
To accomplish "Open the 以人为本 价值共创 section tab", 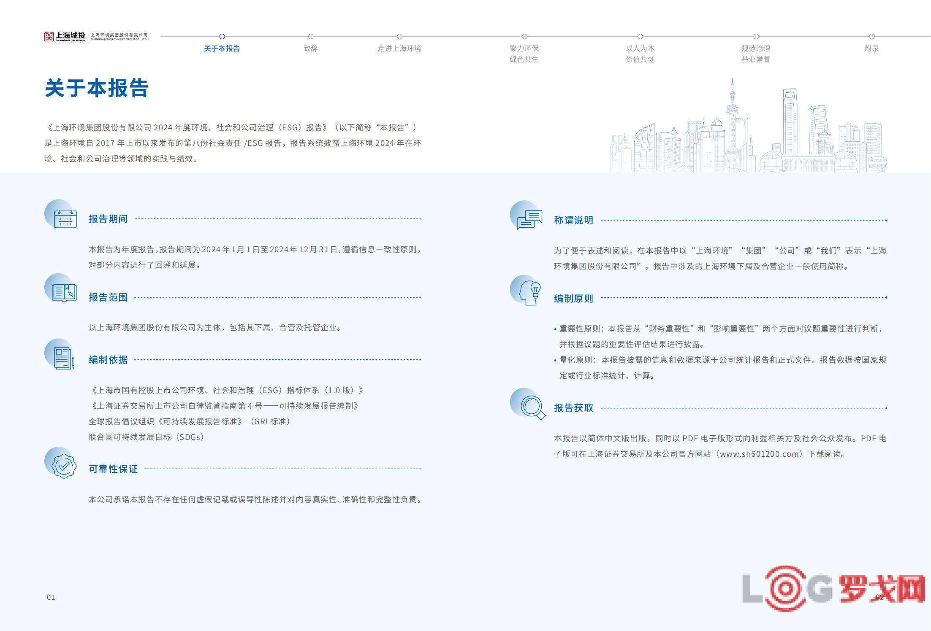I will (640, 54).
